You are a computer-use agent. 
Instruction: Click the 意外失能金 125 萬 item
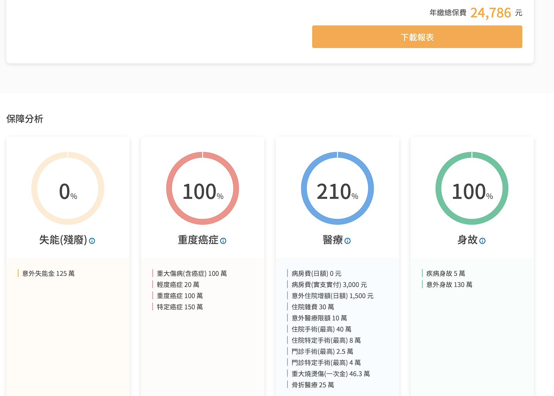click(x=48, y=273)
